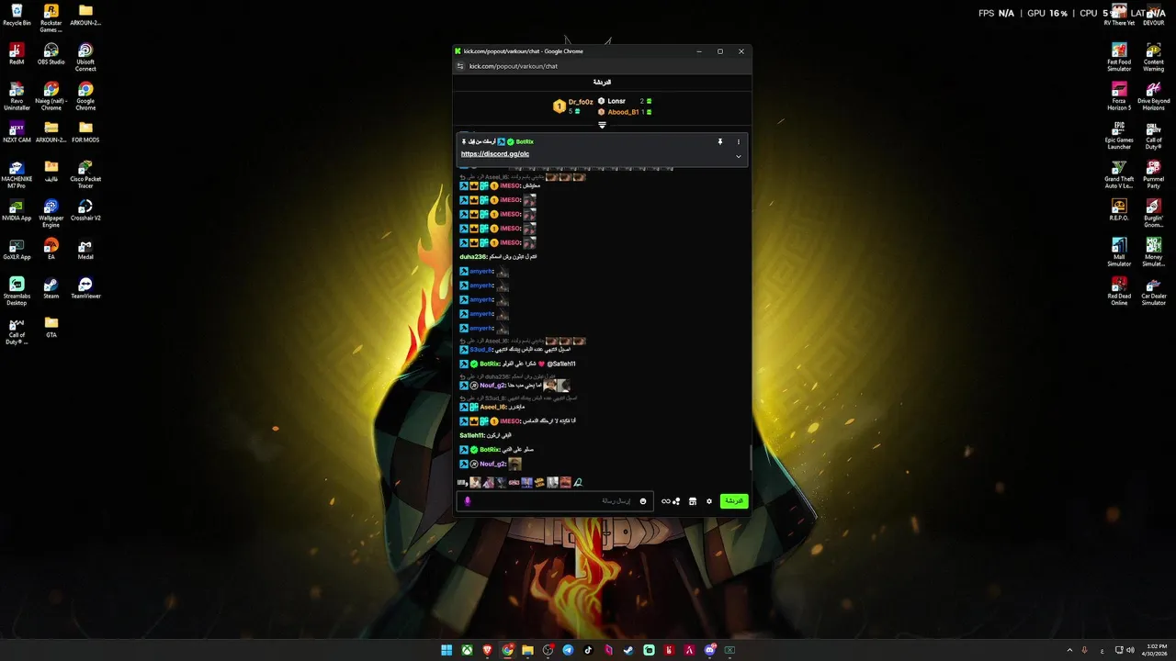Image resolution: width=1176 pixels, height=661 pixels.
Task: Open RedM desktop shortcut
Action: 17,54
